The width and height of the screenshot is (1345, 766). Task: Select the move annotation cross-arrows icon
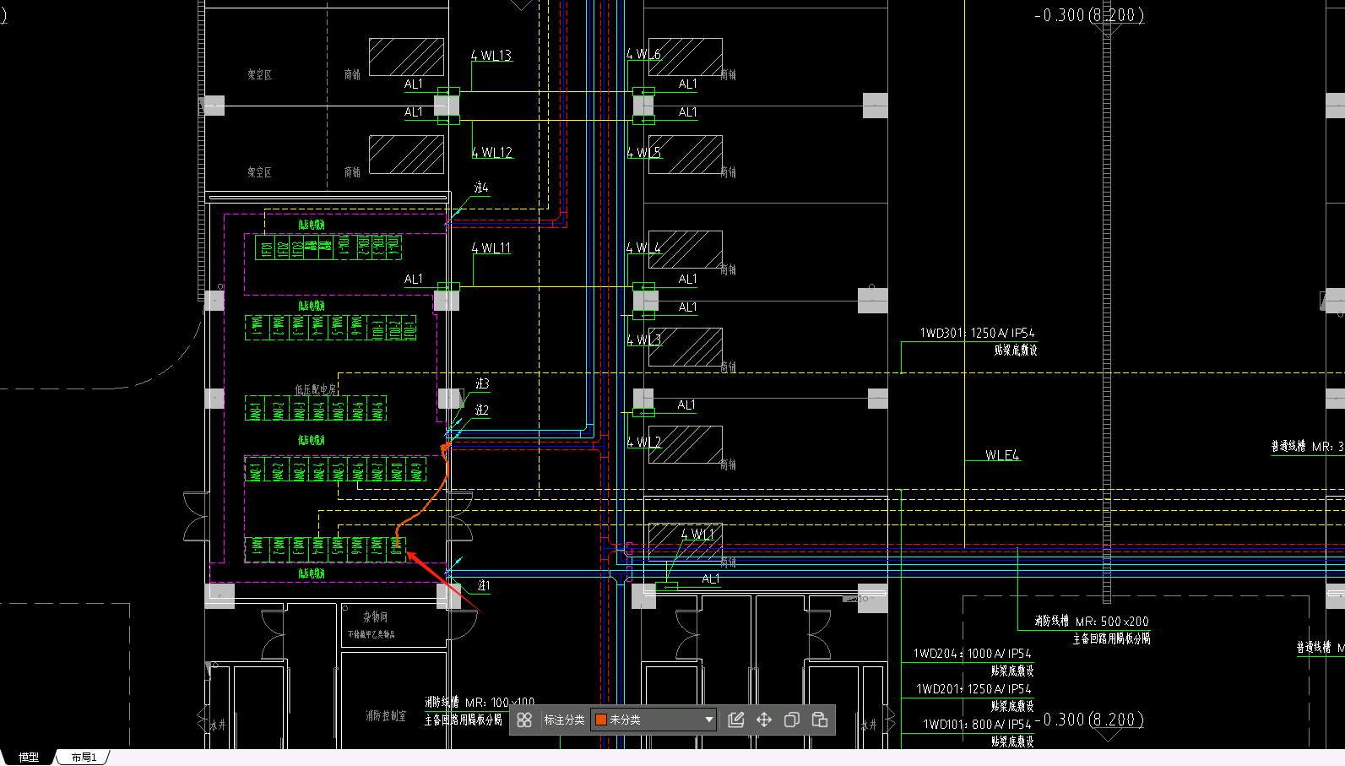pyautogui.click(x=764, y=720)
